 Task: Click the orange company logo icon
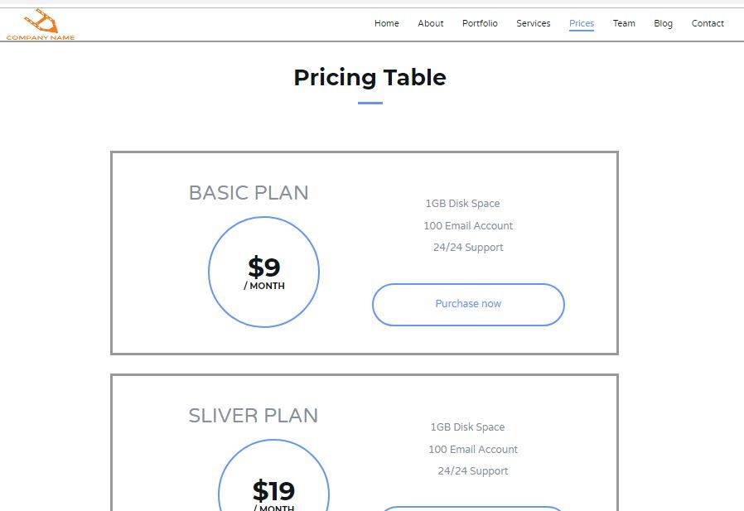point(40,21)
